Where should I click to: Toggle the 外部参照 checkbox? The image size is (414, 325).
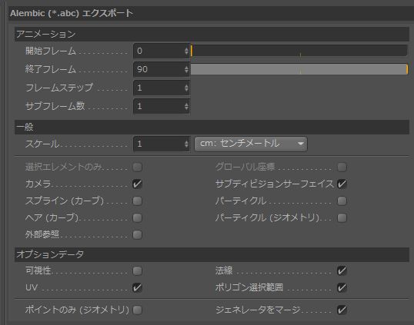coord(137,234)
